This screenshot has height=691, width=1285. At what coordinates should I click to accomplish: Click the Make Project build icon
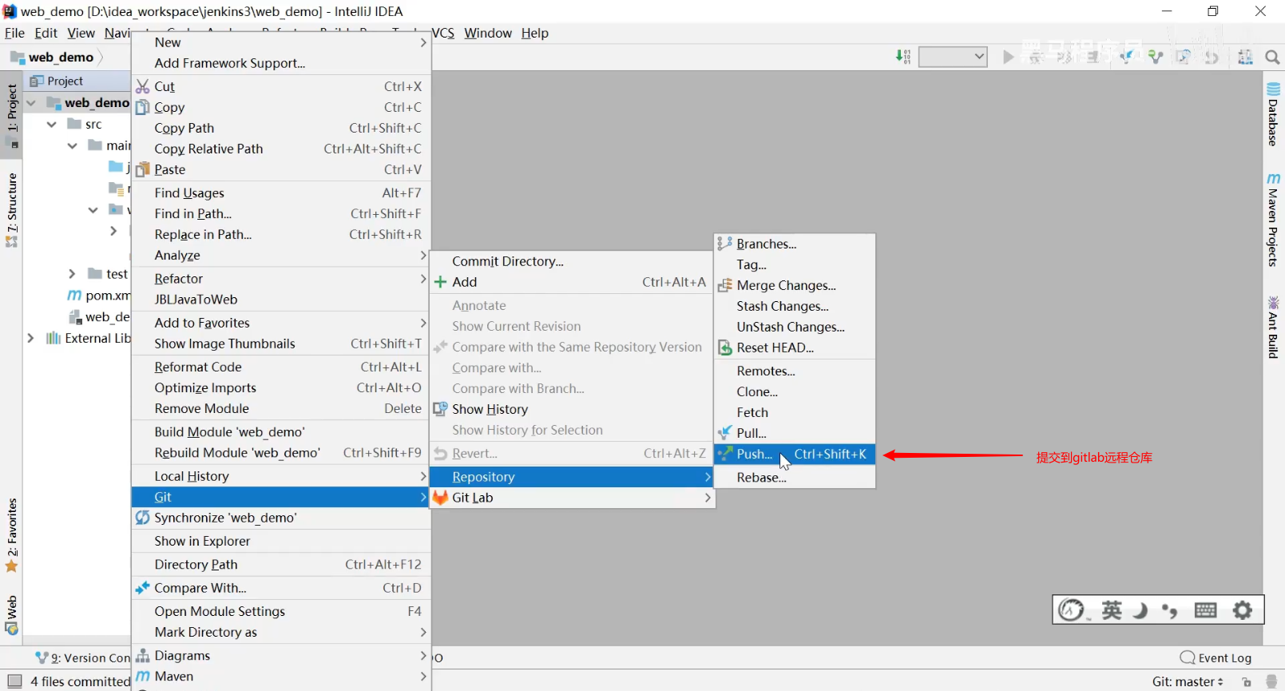(x=903, y=57)
